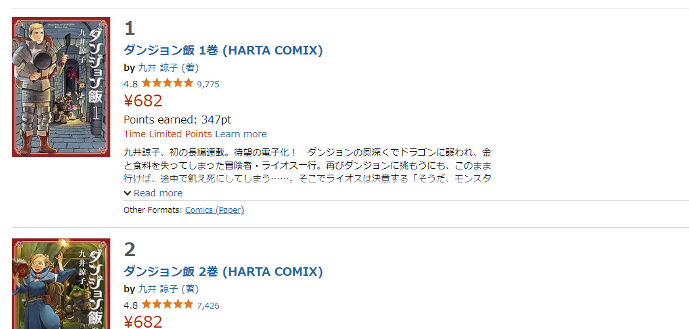
Task: Click the Points earned: 347pt text
Action: 177,120
